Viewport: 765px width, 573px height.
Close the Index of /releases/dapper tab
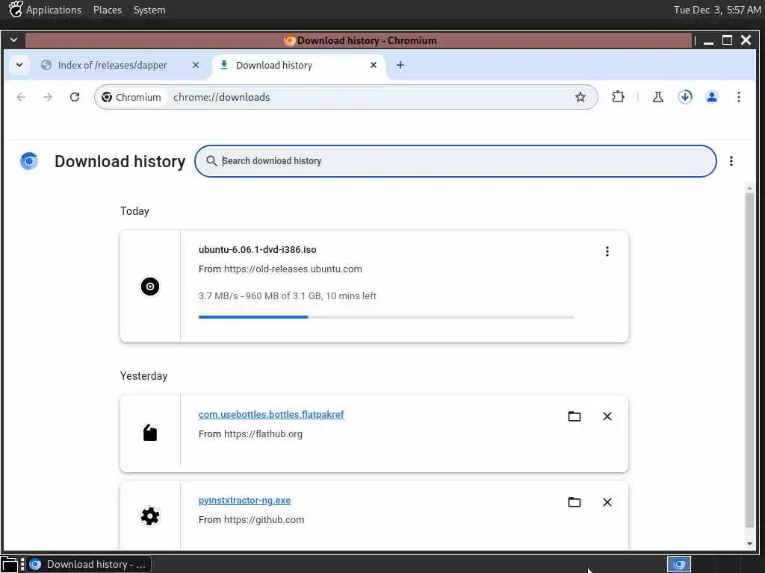[x=195, y=65]
